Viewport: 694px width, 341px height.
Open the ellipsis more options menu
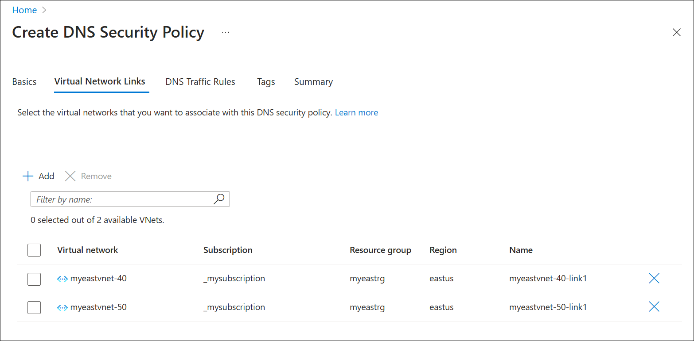[226, 32]
